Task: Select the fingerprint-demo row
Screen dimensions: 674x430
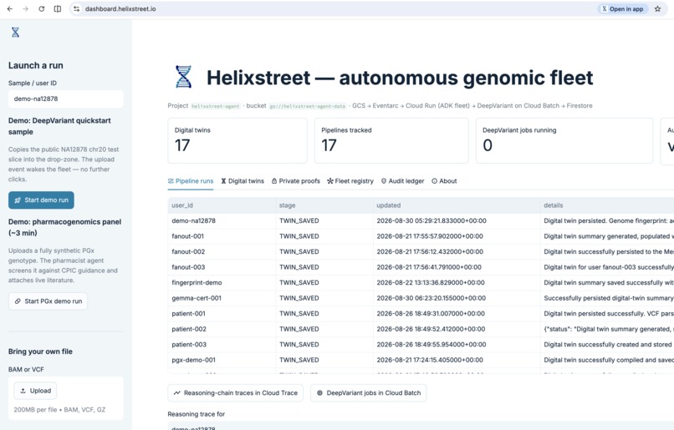Action: 421,282
